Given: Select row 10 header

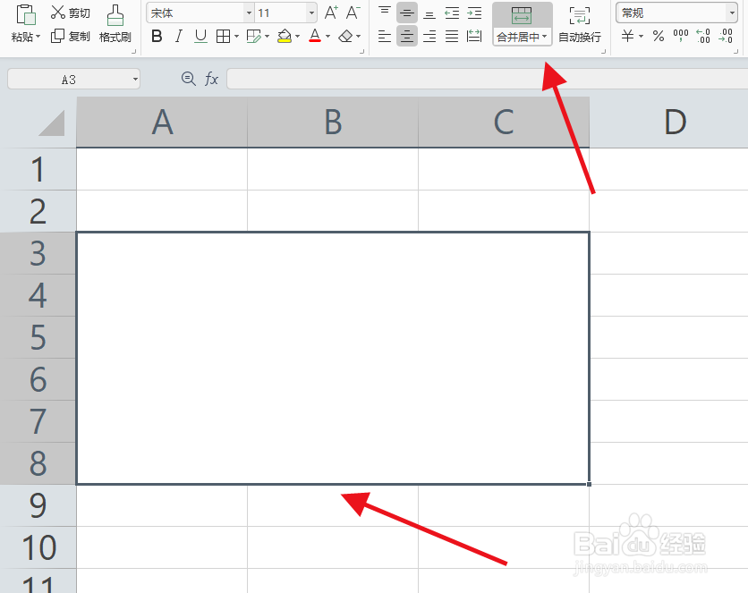Looking at the screenshot, I should pyautogui.click(x=38, y=547).
